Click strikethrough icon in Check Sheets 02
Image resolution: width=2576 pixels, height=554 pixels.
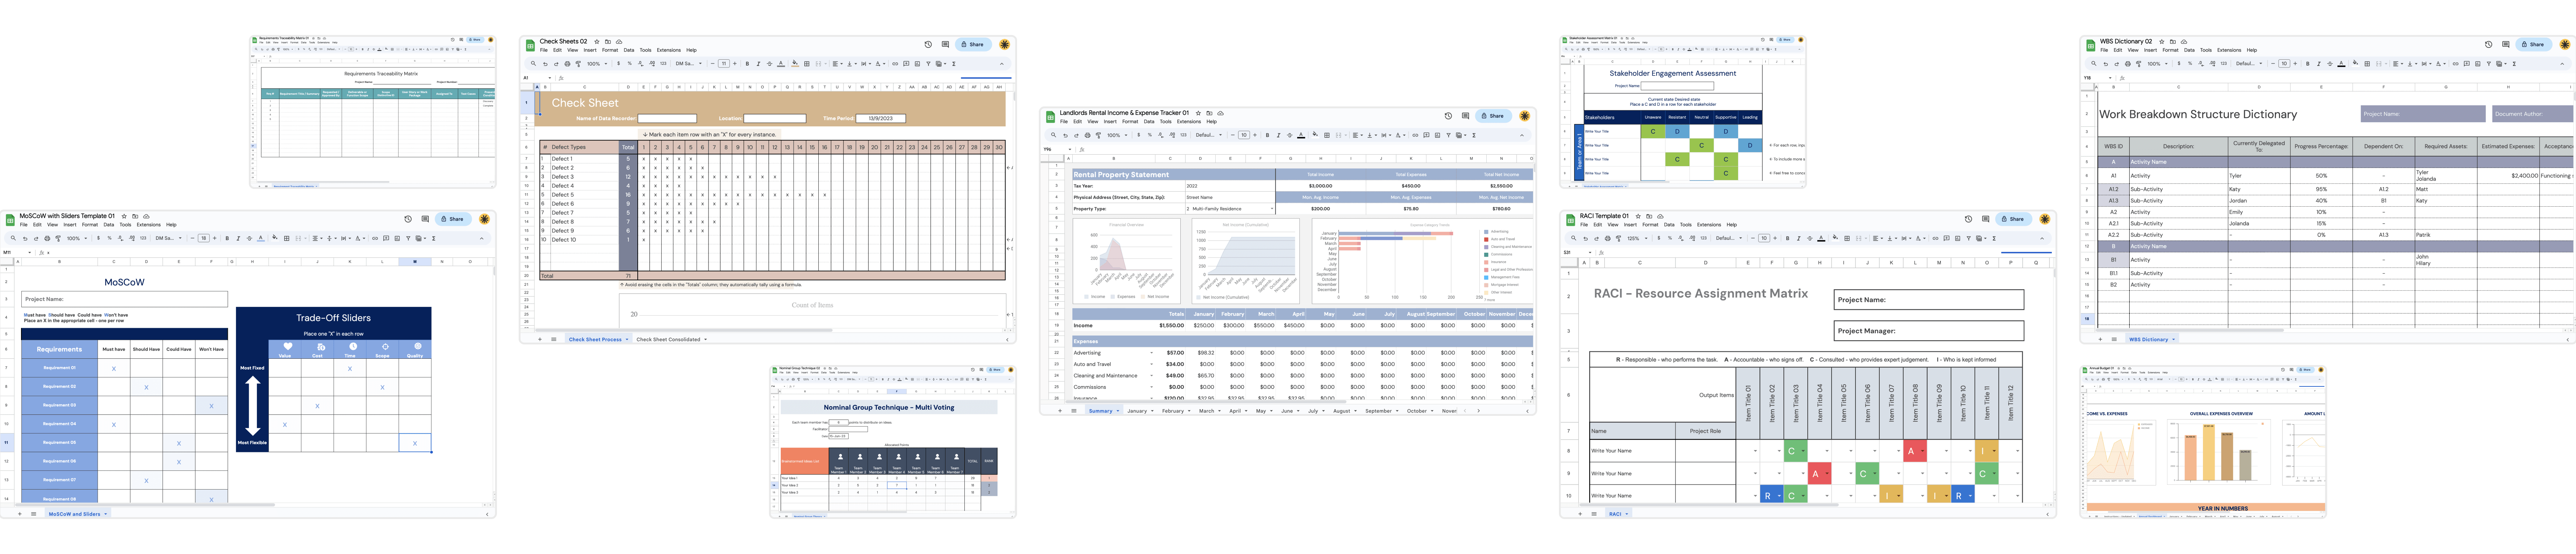(770, 64)
